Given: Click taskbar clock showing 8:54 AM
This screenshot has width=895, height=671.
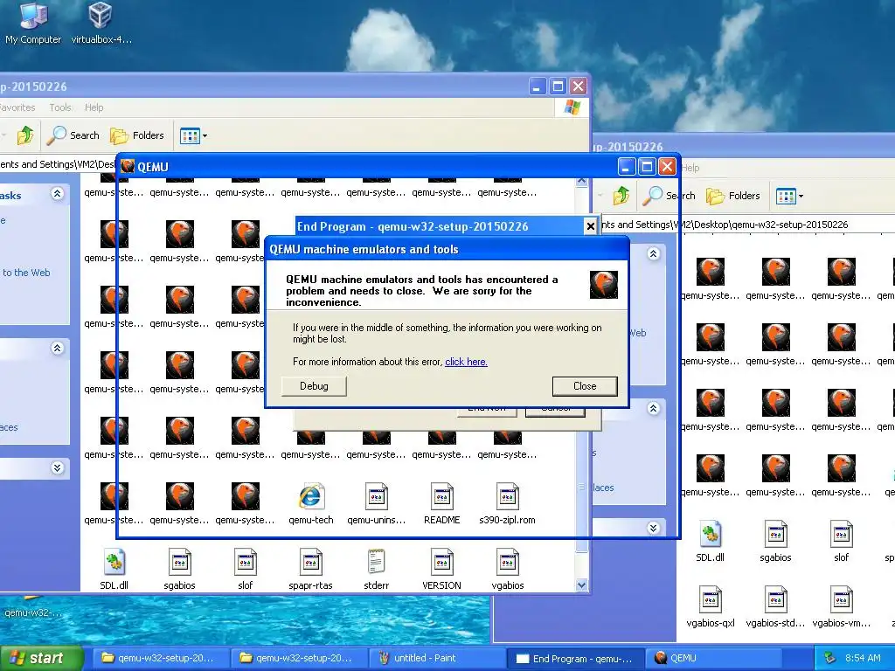Looking at the screenshot, I should coord(862,659).
